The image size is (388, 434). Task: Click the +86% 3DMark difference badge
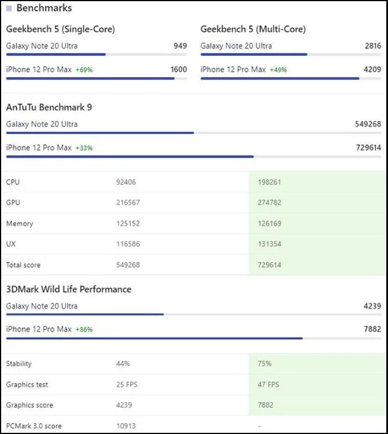(x=84, y=329)
